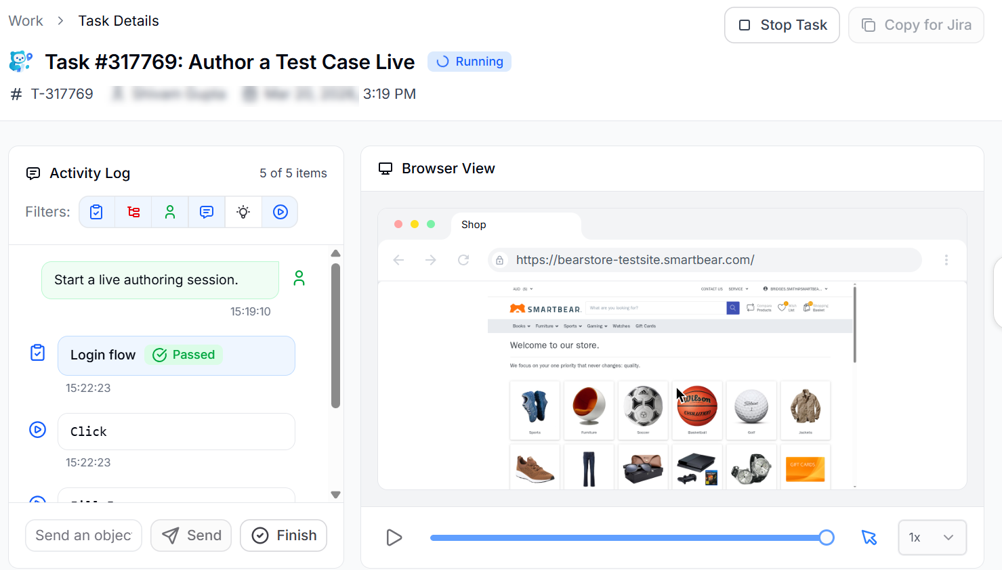Click the Finish button in the chat bar
This screenshot has height=570, width=1002.
click(283, 535)
